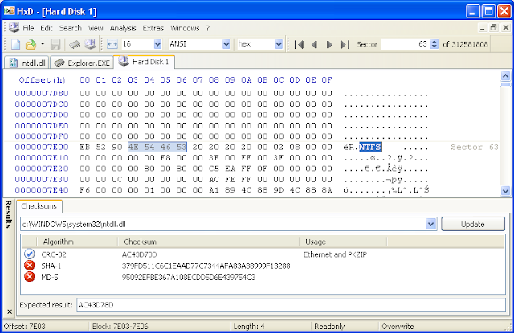Click the Offset: 7E03 status entry
Image resolution: width=514 pixels, height=333 pixels.
coord(24,327)
